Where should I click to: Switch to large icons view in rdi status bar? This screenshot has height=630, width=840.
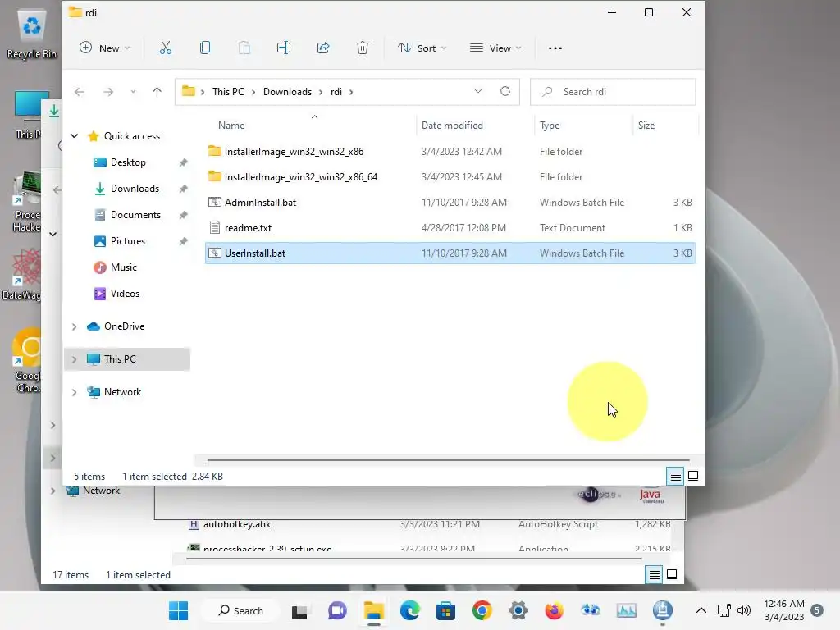(x=693, y=476)
